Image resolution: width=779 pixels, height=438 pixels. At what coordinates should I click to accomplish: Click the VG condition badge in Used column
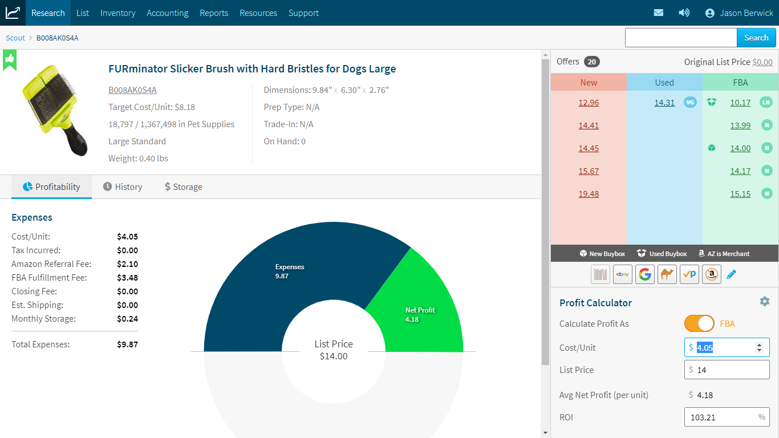tap(690, 103)
